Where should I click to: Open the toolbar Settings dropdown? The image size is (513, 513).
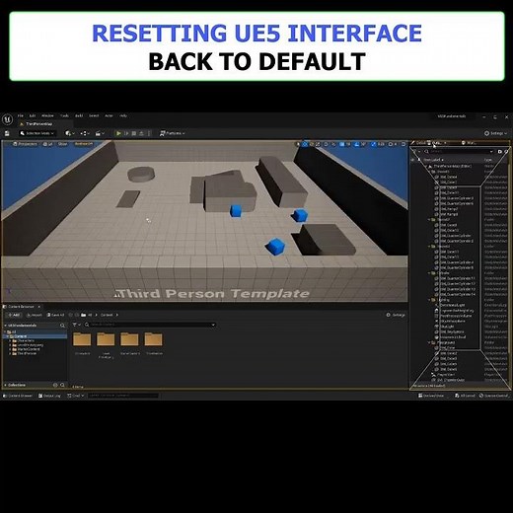[495, 133]
